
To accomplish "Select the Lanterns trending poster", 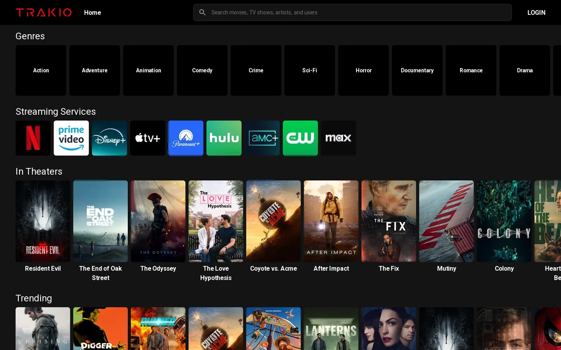I will click(331, 329).
